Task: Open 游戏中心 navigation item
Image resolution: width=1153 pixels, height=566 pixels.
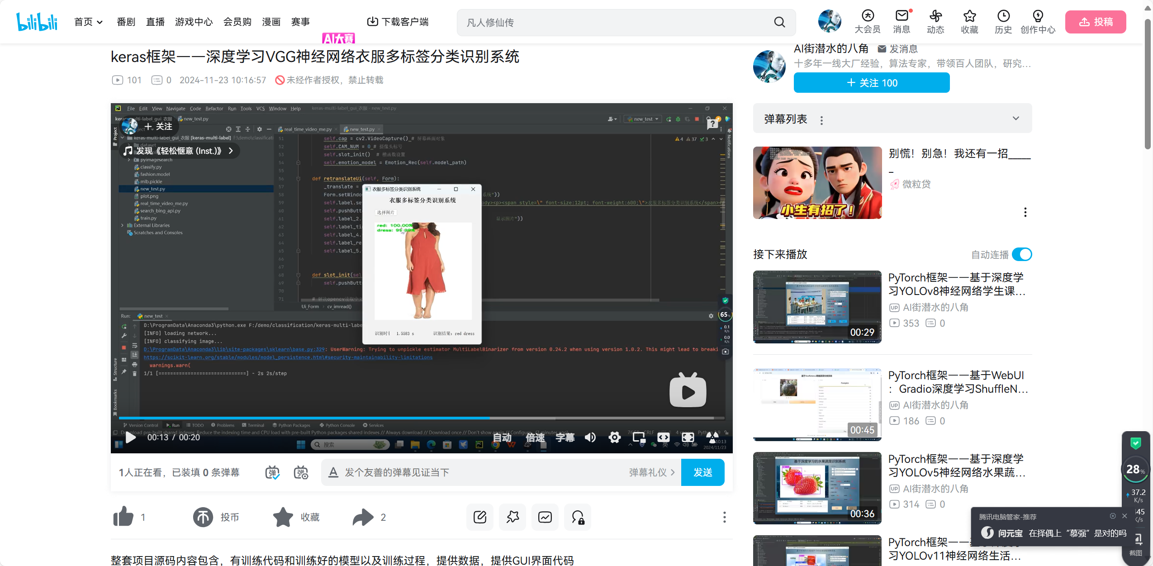Action: (194, 22)
